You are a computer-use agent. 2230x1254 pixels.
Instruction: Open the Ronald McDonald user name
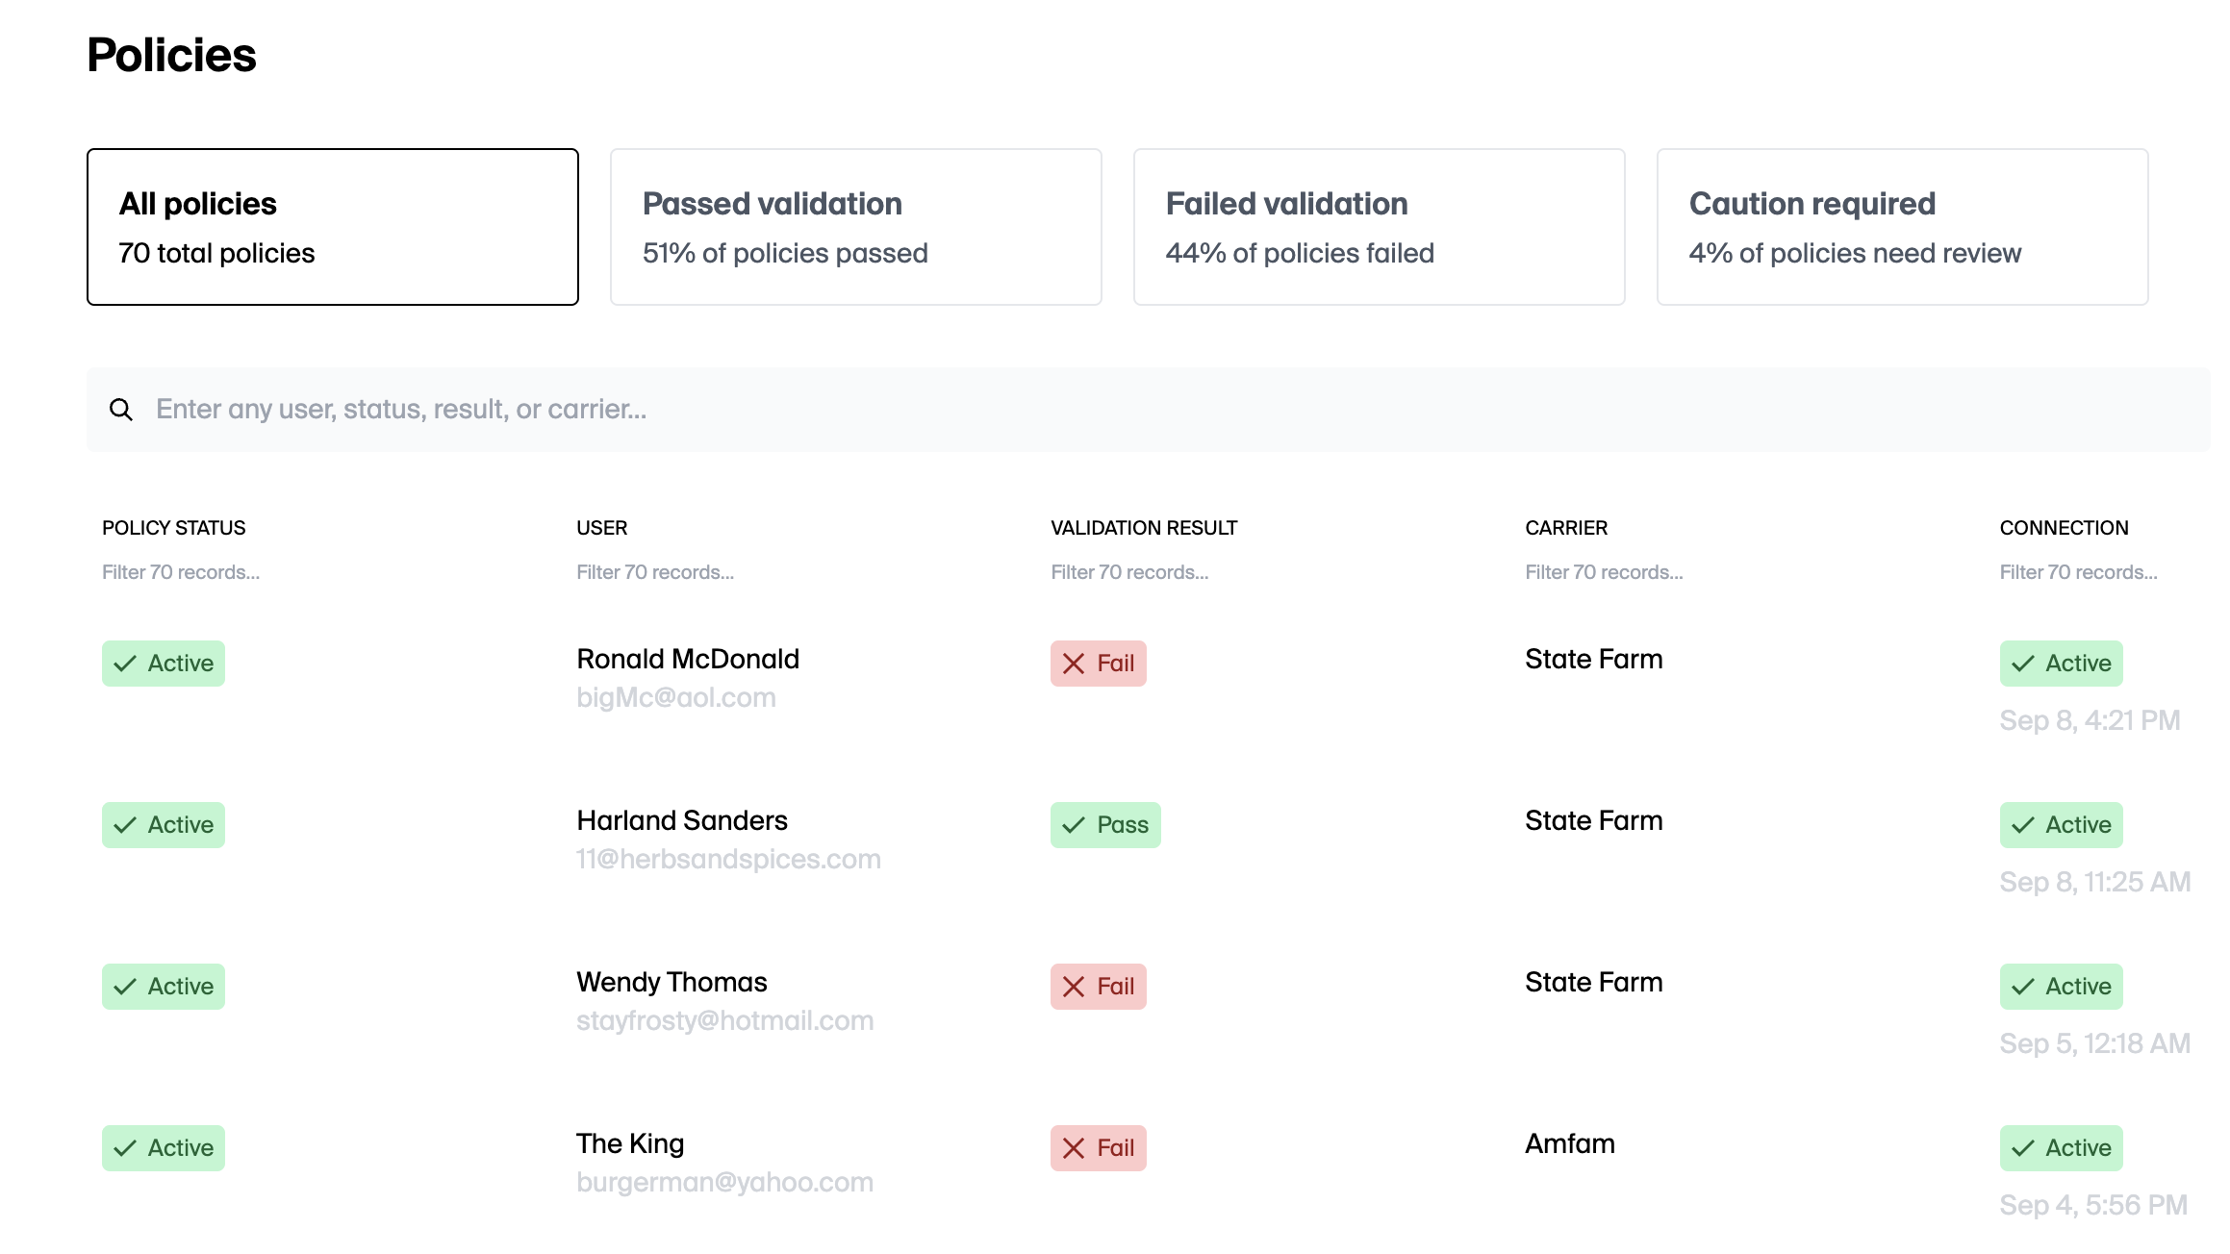(x=688, y=659)
